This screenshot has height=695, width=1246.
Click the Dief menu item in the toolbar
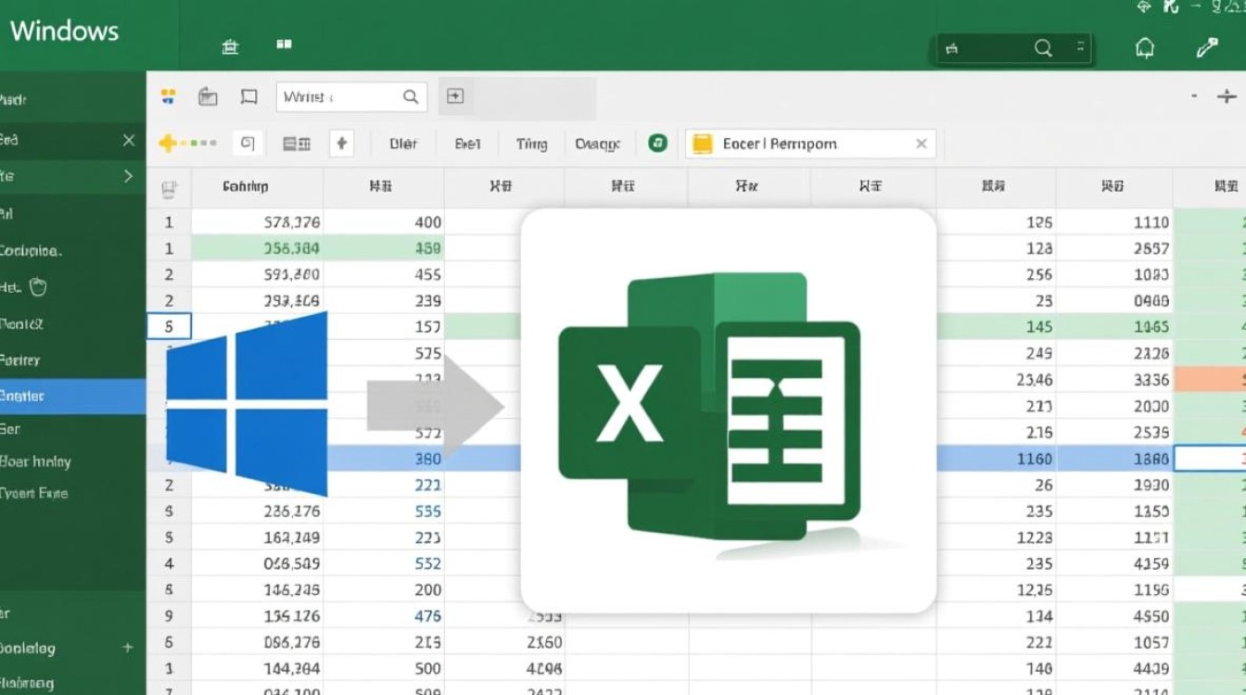pyautogui.click(x=402, y=144)
